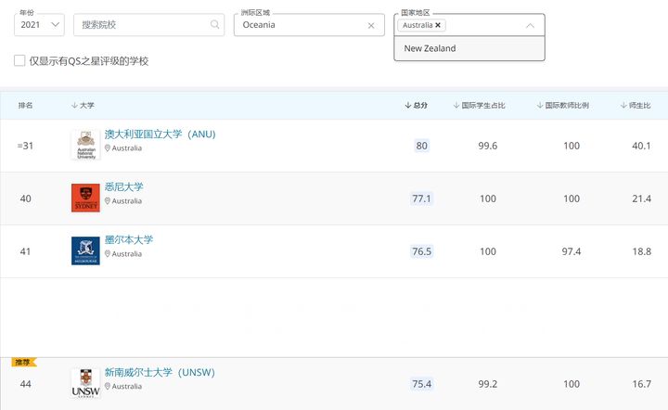Click the UNSW logo thumbnail
668x410 pixels.
point(85,383)
